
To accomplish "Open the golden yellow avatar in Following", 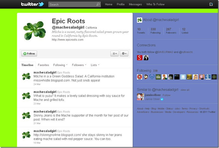I will point(189,77).
